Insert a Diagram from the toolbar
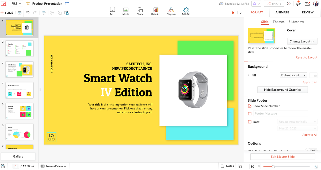Viewport: 321px width, 170px height. click(171, 11)
